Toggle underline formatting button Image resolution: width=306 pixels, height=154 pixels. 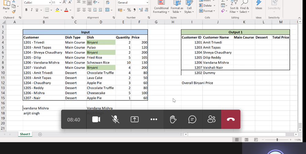point(37,10)
